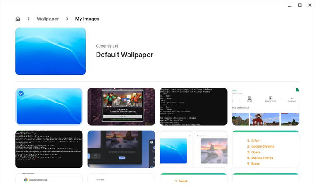Screen dimensions: 315x186
Task: Open the Wallpaper breadcrumb link
Action: (x=48, y=19)
